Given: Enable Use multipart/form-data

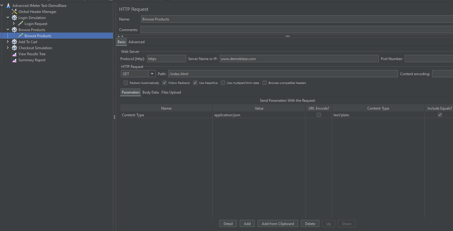Looking at the screenshot, I should click(223, 83).
